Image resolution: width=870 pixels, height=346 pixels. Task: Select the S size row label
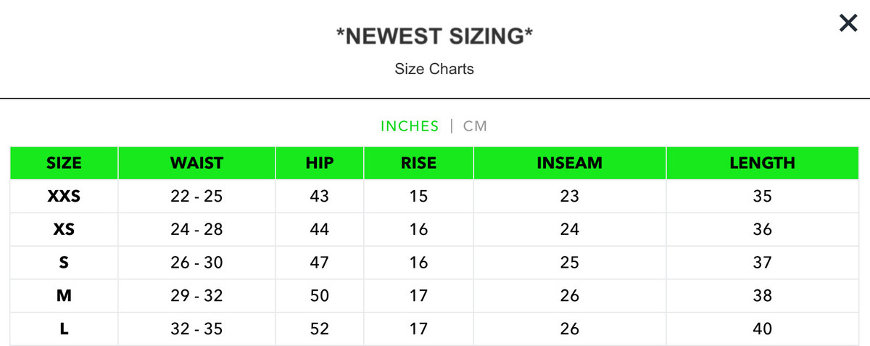[x=64, y=263]
